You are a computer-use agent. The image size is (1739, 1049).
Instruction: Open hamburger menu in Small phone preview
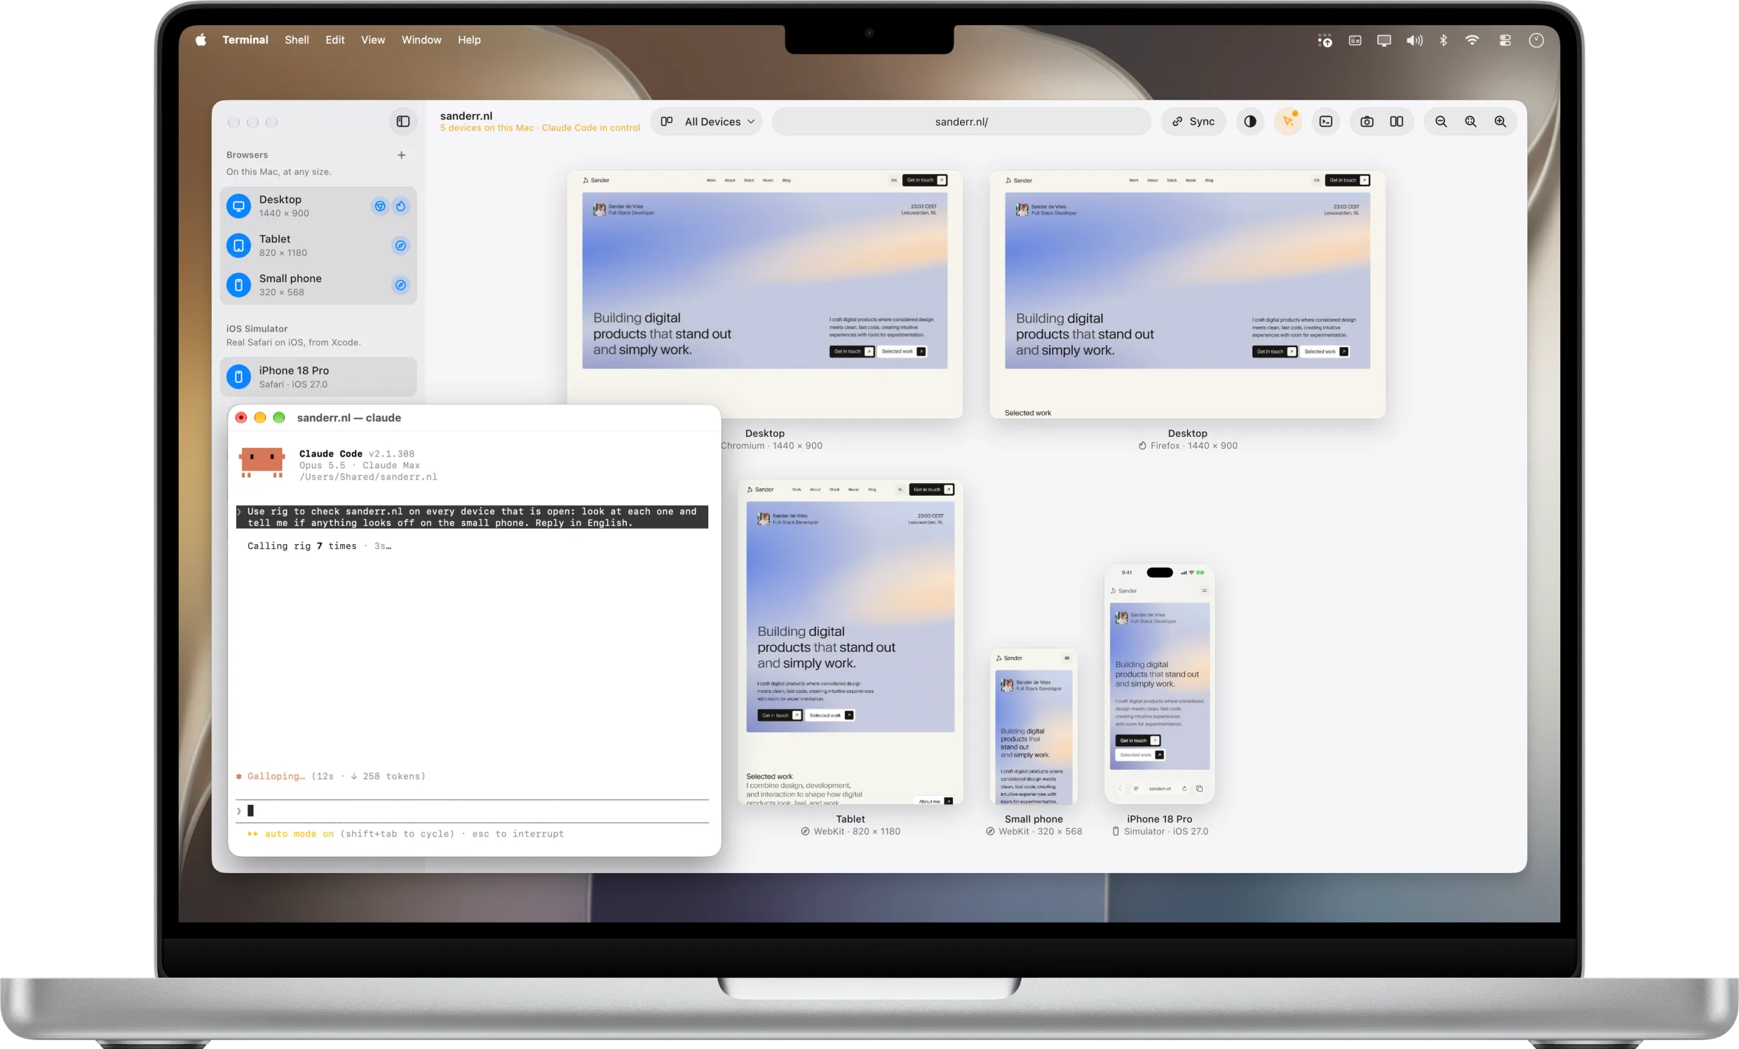tap(1067, 658)
